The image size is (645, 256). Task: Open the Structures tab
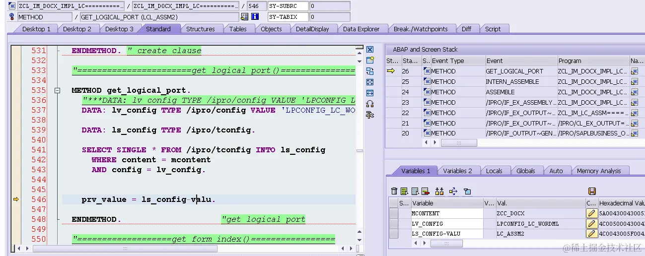[200, 29]
